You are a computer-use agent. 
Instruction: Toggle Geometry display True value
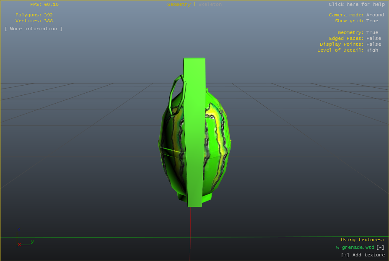(372, 33)
